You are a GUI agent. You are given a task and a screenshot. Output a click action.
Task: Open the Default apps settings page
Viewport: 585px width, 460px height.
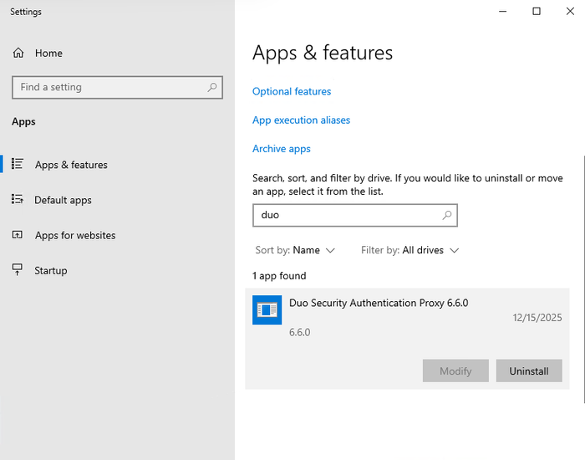63,200
